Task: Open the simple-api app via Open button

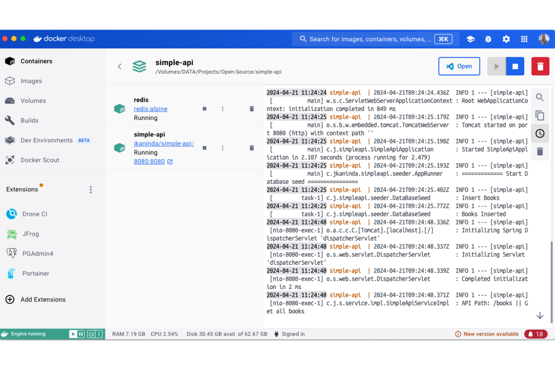Action: tap(459, 66)
